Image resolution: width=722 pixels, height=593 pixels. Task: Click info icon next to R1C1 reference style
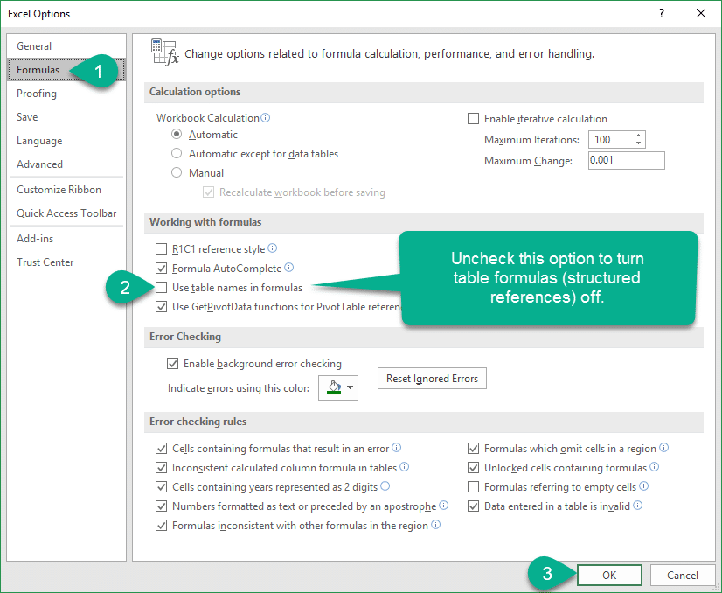[x=273, y=248]
